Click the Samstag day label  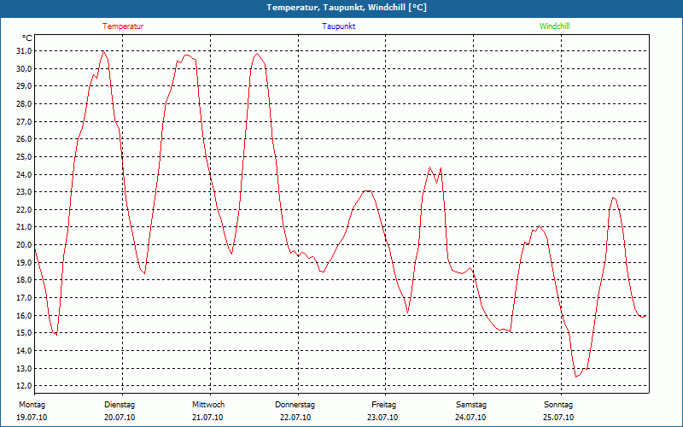(471, 405)
